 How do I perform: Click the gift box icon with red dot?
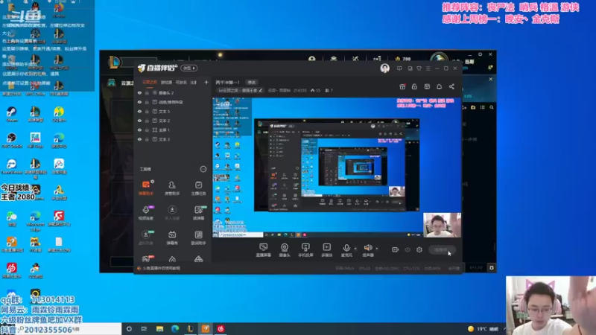click(402, 86)
